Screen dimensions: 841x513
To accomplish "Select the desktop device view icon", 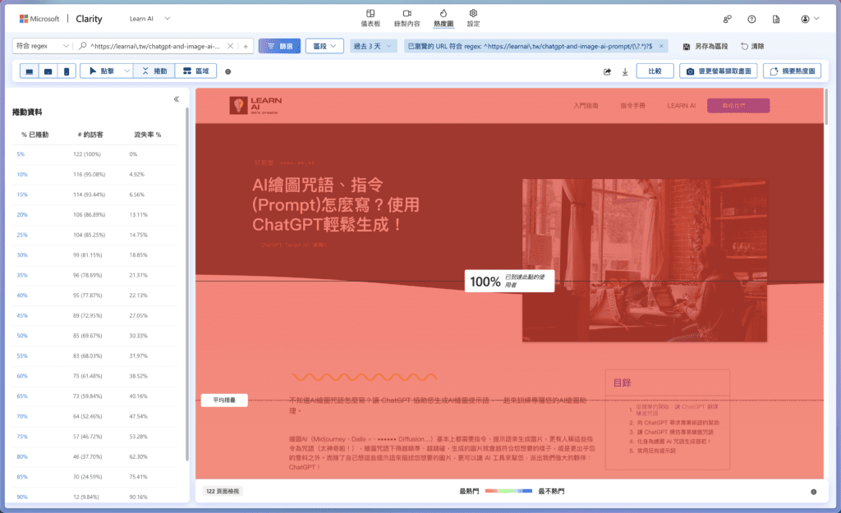I will tap(30, 71).
